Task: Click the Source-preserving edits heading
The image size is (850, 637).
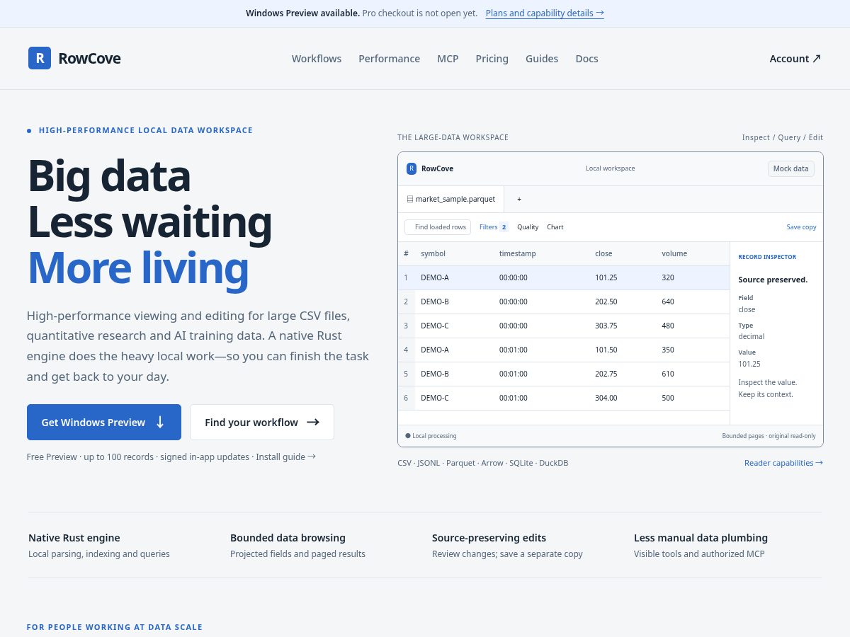Action: coord(489,538)
